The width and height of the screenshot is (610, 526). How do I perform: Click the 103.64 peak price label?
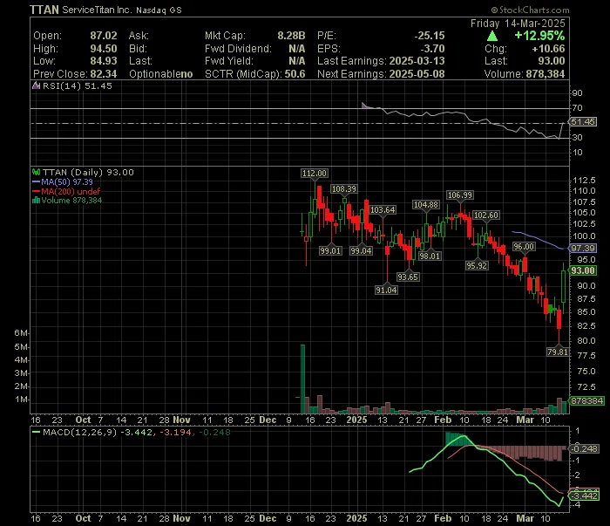[x=383, y=210]
